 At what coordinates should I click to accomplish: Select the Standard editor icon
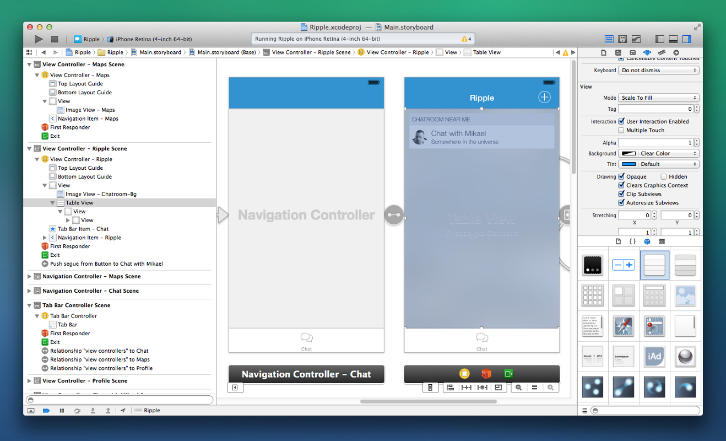(x=609, y=39)
